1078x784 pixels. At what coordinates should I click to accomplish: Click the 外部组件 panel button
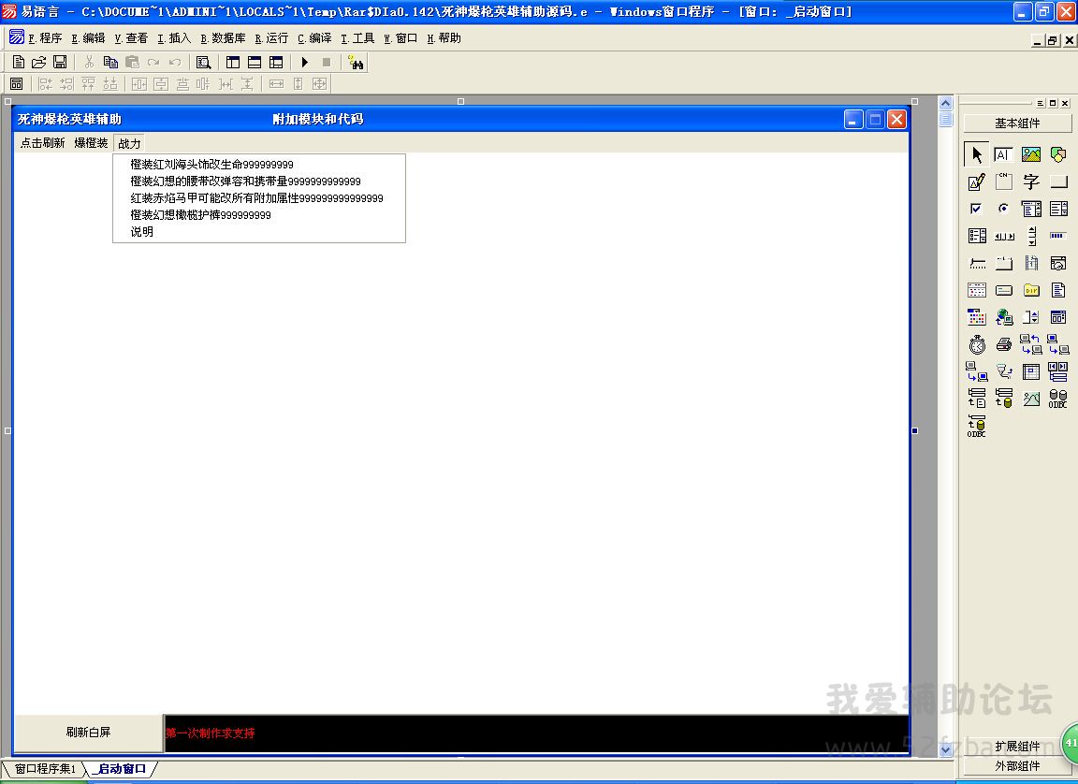(1017, 765)
